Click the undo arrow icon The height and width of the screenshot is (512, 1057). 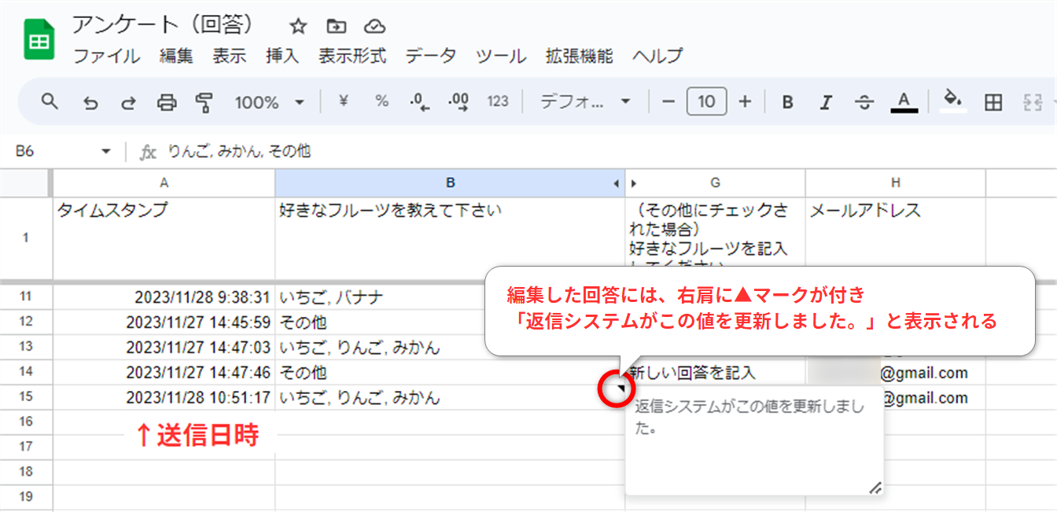(90, 102)
